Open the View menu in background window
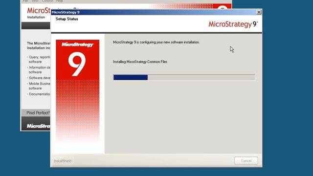The height and width of the screenshot is (176, 313). click(35, 1)
